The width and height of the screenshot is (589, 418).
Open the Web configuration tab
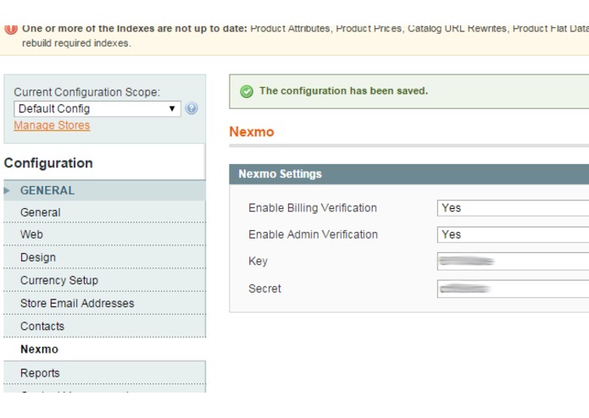(105, 234)
